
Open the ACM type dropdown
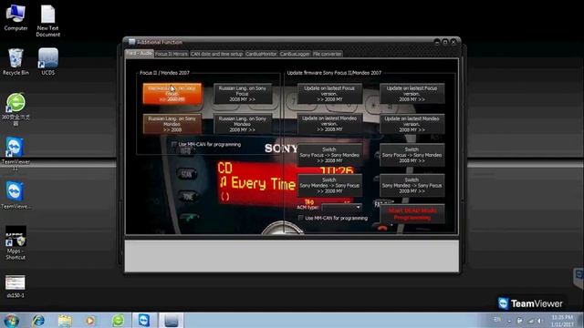342,207
